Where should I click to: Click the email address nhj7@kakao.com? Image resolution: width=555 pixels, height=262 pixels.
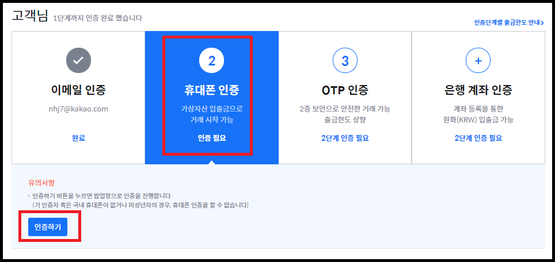click(78, 109)
